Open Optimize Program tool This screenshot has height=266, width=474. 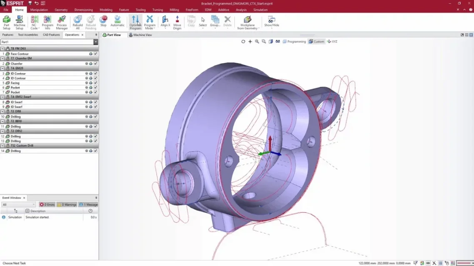[135, 22]
